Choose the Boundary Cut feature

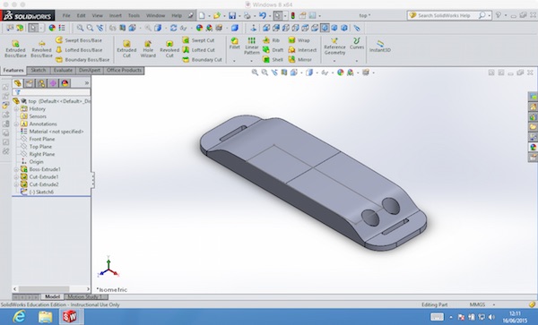[202, 60]
